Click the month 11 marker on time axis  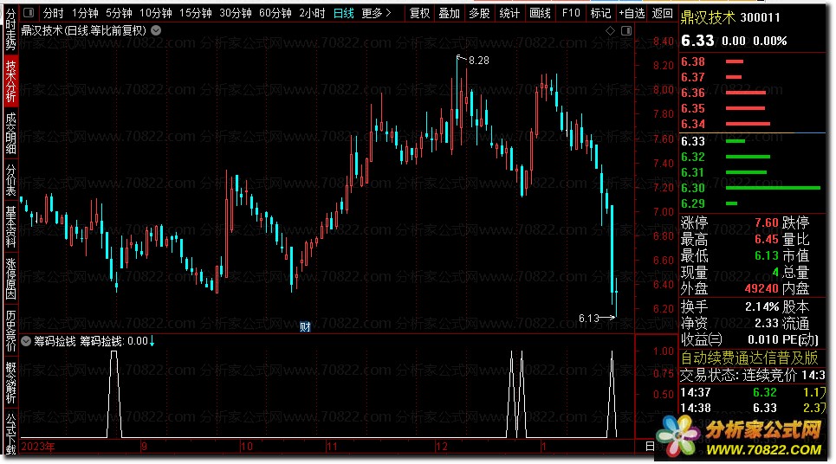(332, 447)
